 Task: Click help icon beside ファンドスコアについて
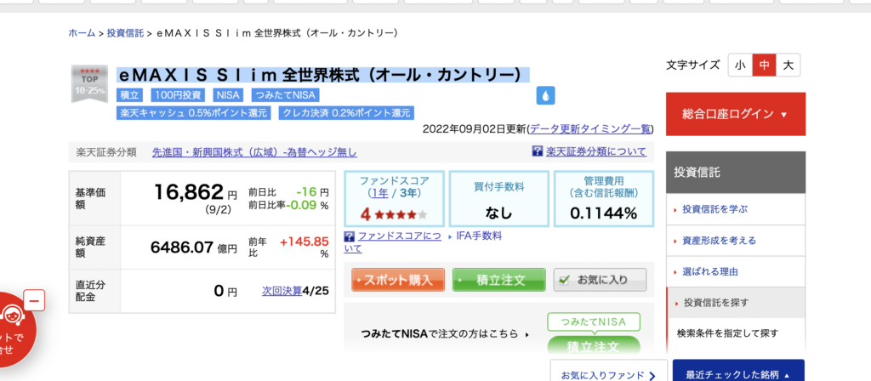350,236
